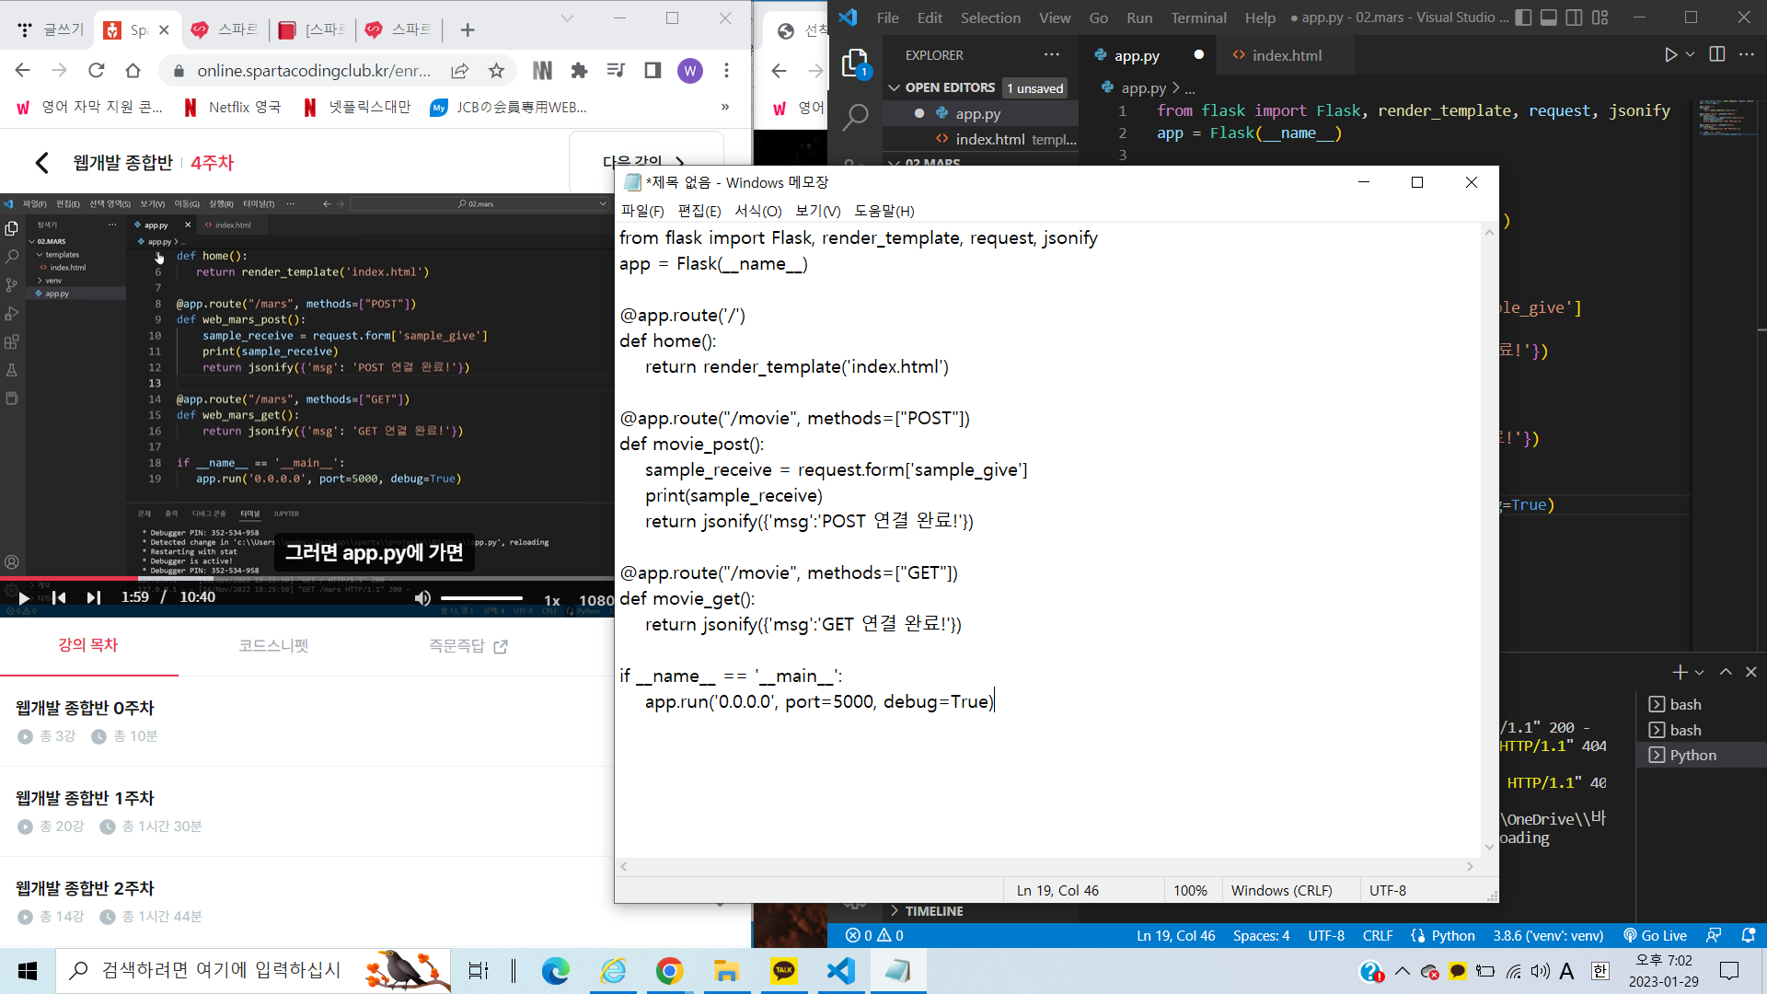The width and height of the screenshot is (1767, 994).
Task: Open the Chrome extensions puzzle icon
Action: [579, 71]
